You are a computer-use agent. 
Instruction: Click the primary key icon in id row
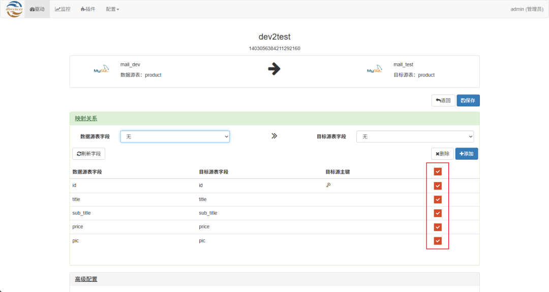(x=328, y=186)
